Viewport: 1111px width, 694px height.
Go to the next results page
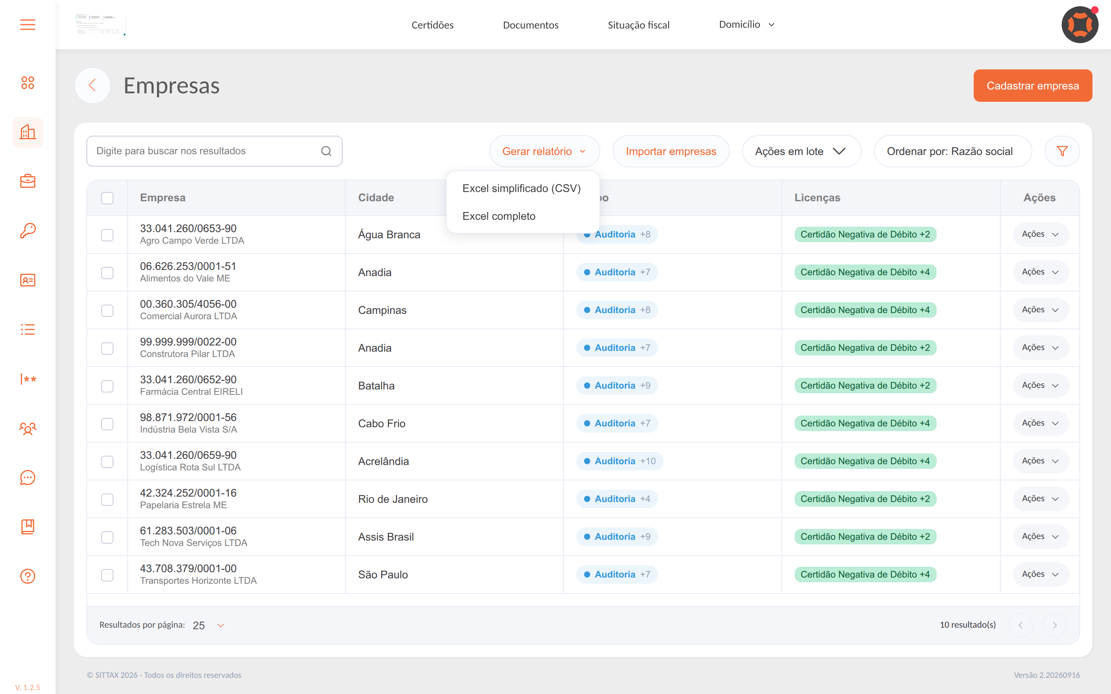coord(1055,625)
